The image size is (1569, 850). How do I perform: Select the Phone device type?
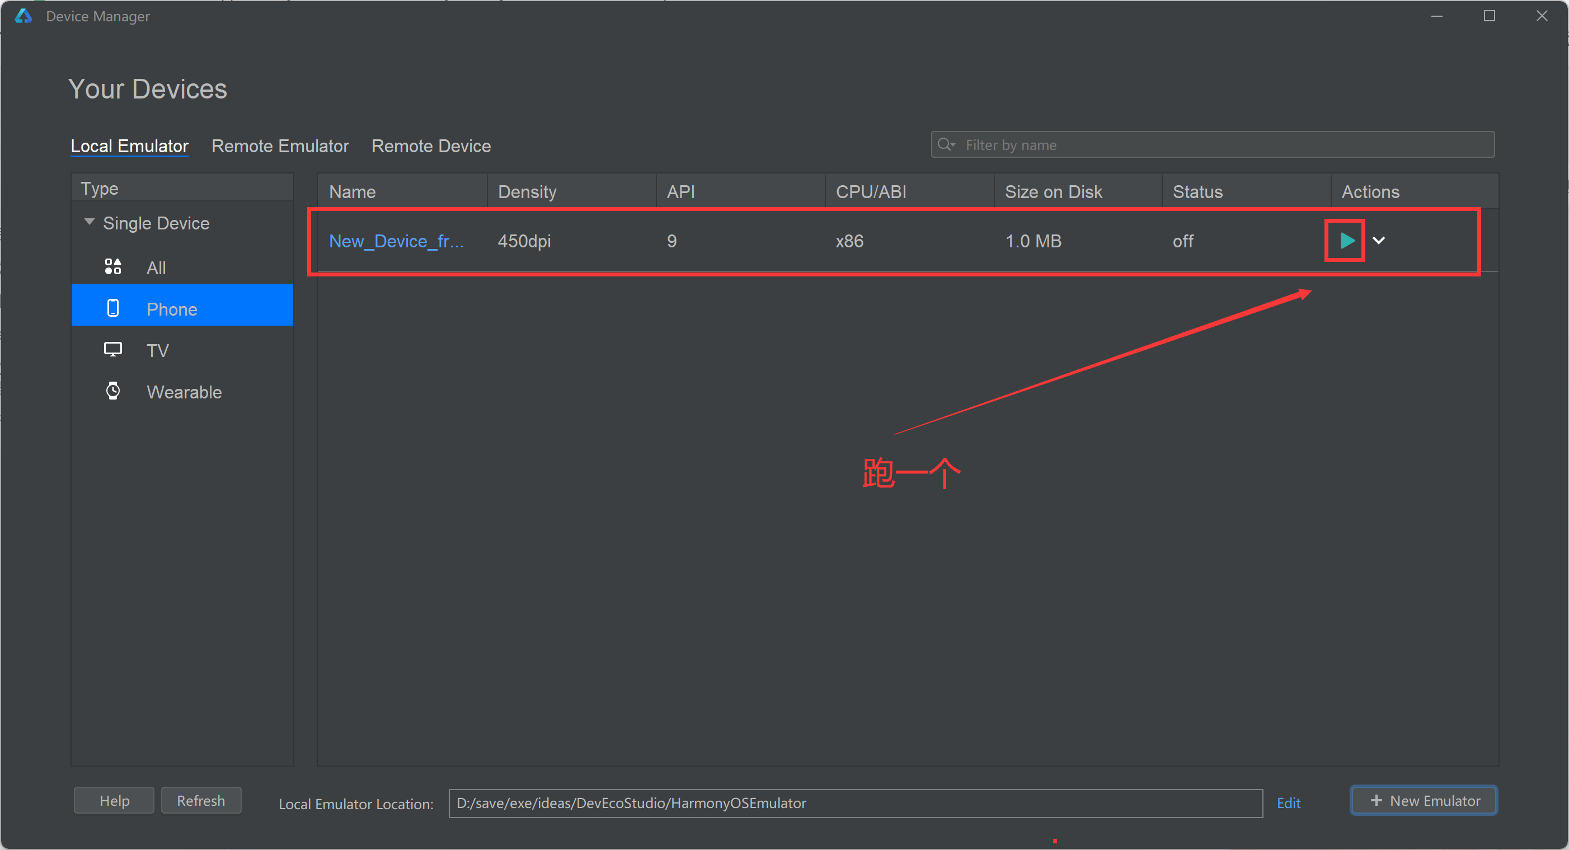pos(172,309)
